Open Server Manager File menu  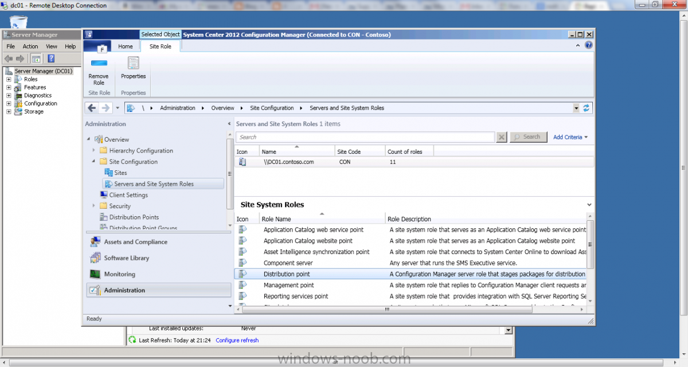pos(10,46)
